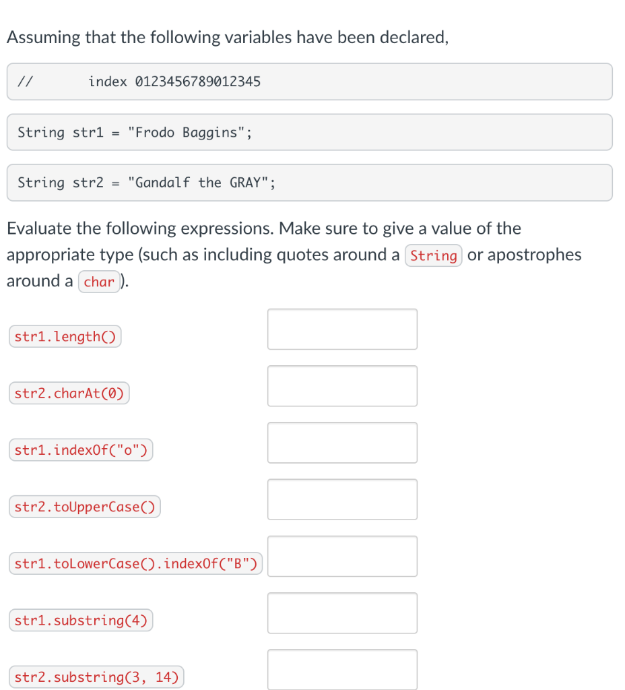
Task: Click the inline red String code tag
Action: (x=433, y=255)
